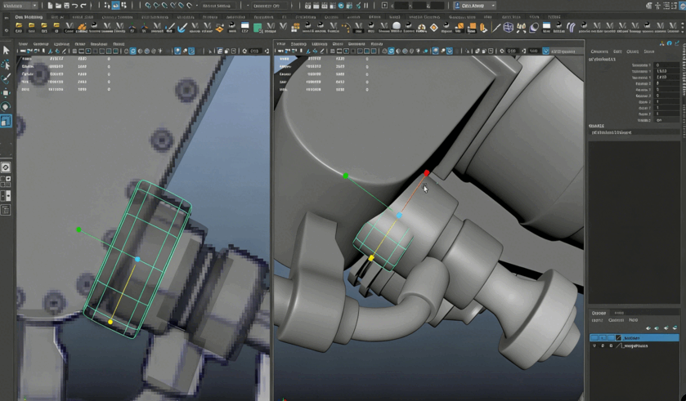Screen dimensions: 686x401
Task: Open the user account dropdown
Action: click(x=475, y=6)
